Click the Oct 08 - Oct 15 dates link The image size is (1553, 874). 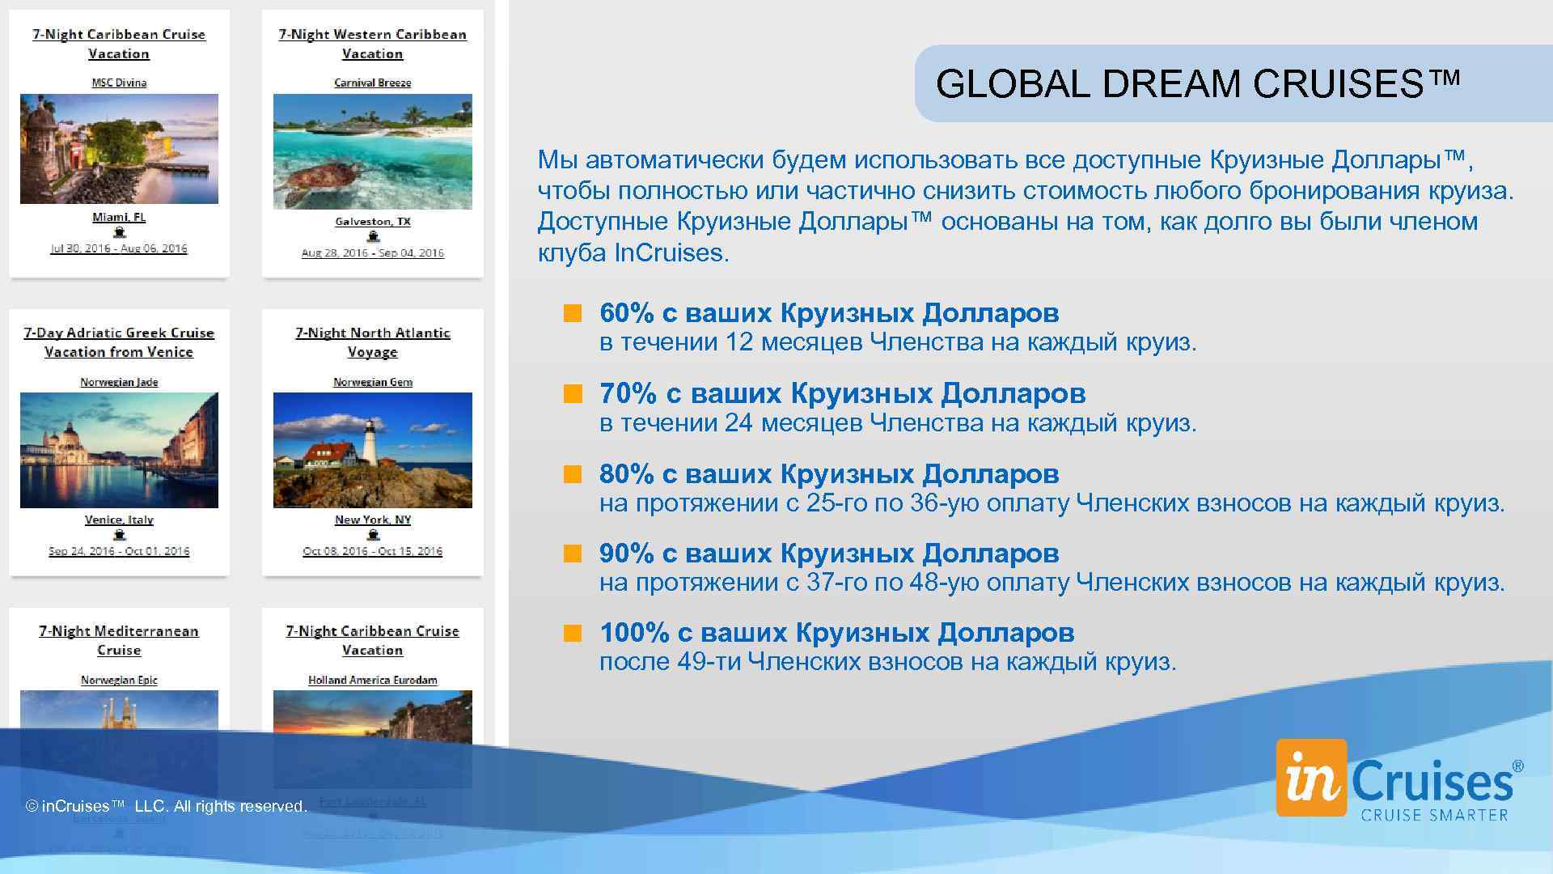(x=372, y=550)
